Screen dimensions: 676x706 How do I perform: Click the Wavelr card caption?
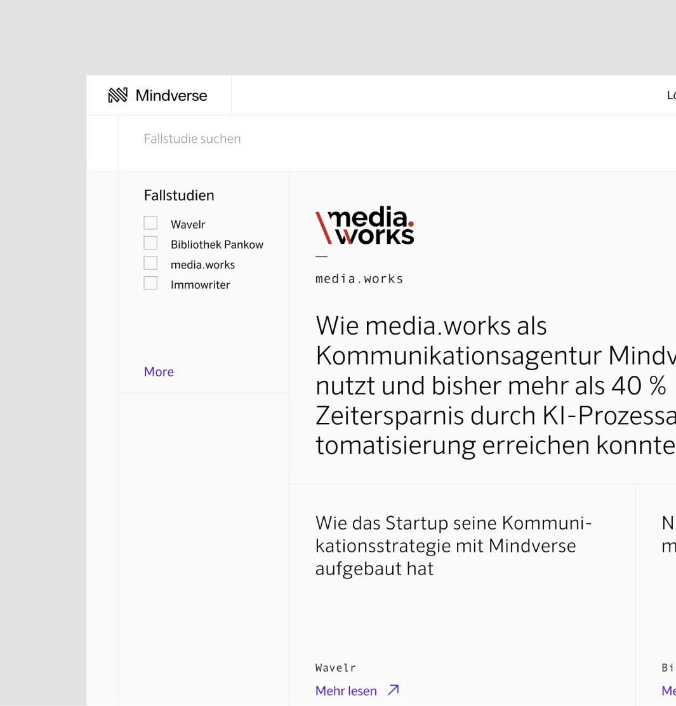[x=335, y=668]
